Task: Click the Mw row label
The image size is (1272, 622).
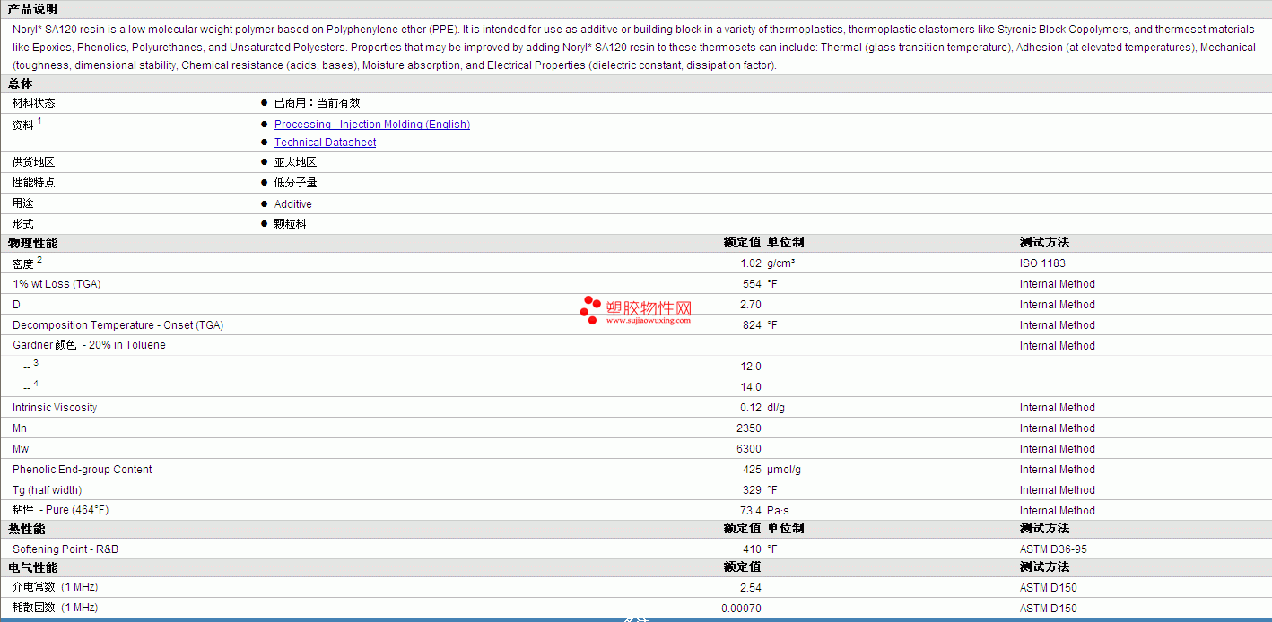Action: 21,449
